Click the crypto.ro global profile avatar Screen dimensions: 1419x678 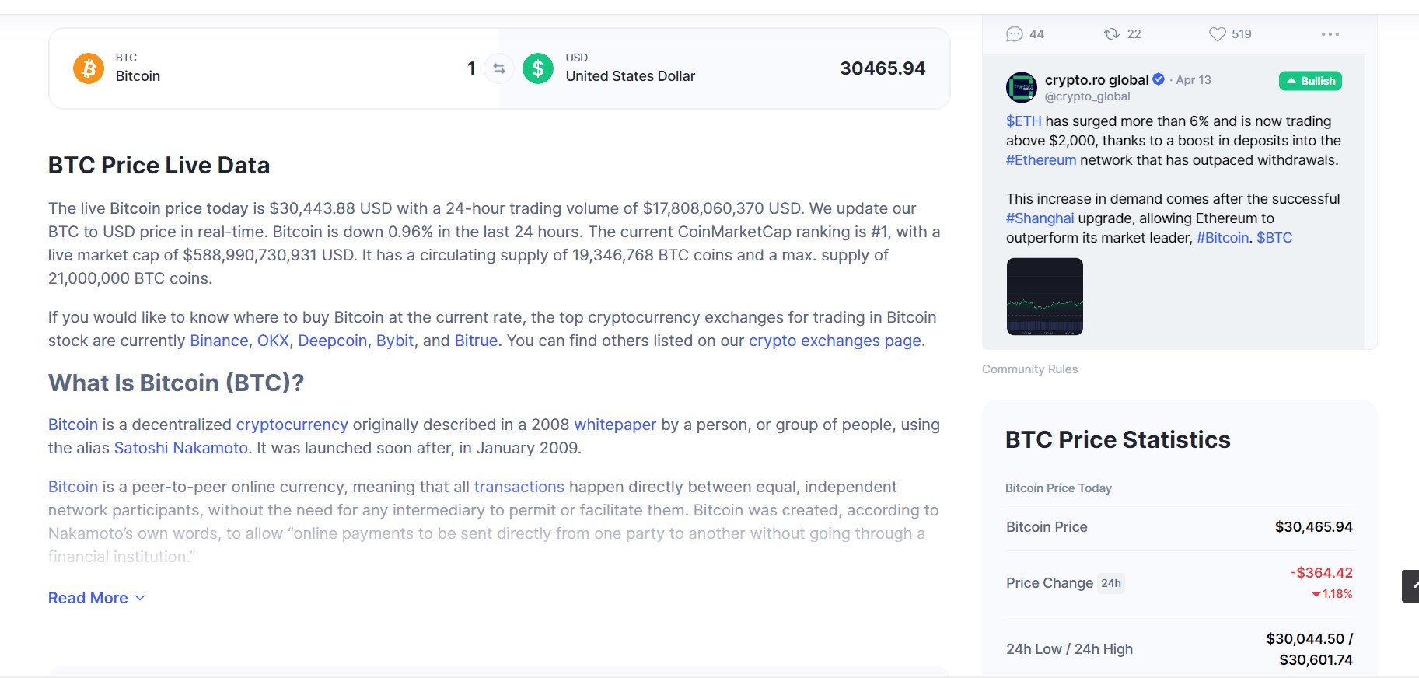click(x=1022, y=88)
